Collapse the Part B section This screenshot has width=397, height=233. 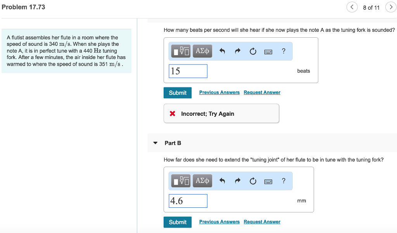pos(155,143)
